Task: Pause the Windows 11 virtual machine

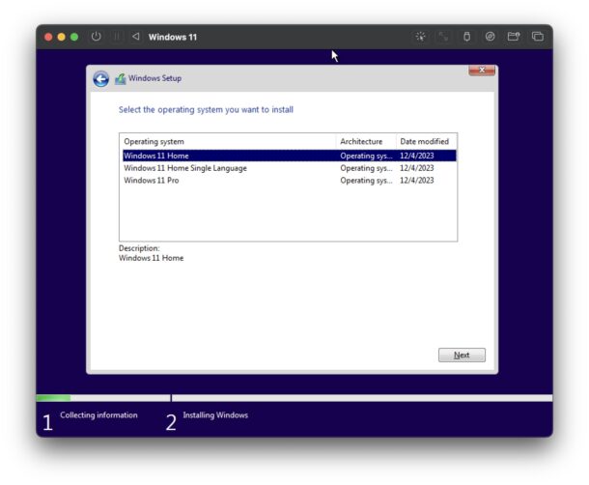Action: click(117, 37)
